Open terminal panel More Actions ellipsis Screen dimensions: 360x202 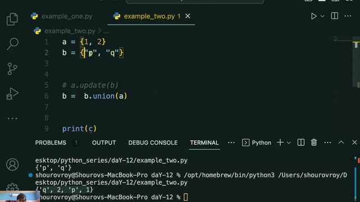(x=327, y=143)
